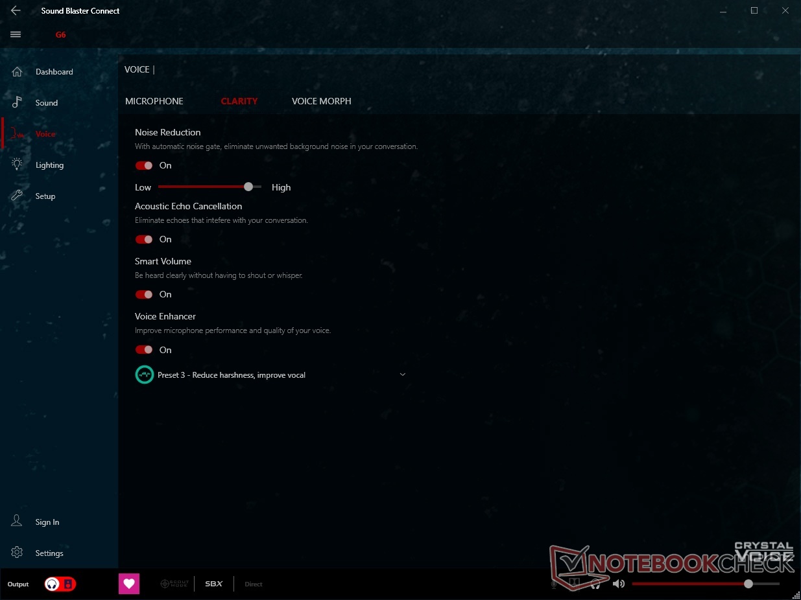This screenshot has height=600, width=801.
Task: Switch off Smart Volume
Action: (x=144, y=294)
